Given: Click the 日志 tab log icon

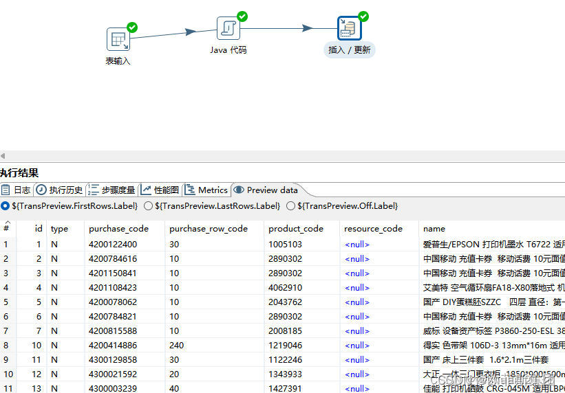Looking at the screenshot, I should [x=6, y=190].
